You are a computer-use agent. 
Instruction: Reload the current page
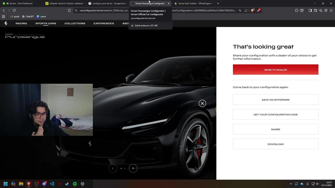[x=14, y=10]
